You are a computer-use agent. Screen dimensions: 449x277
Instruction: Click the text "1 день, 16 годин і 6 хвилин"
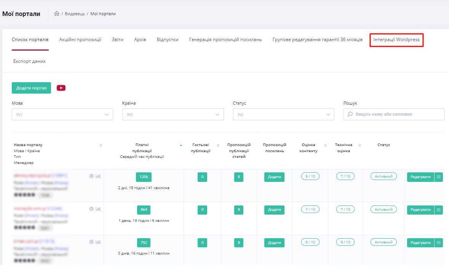coord(144,221)
